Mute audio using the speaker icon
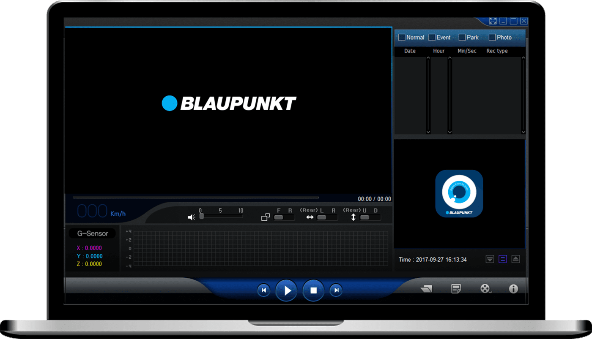 (192, 217)
